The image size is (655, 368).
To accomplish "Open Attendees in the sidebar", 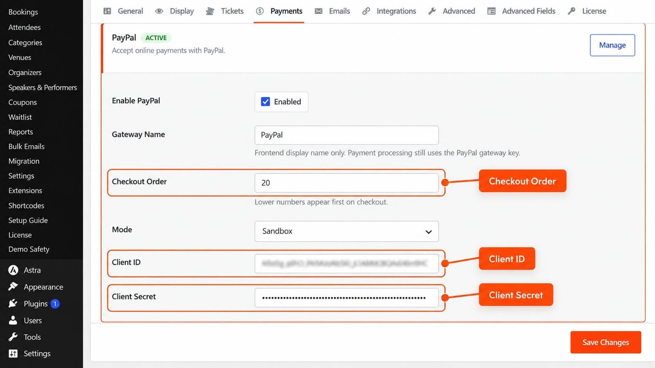I will tap(25, 27).
